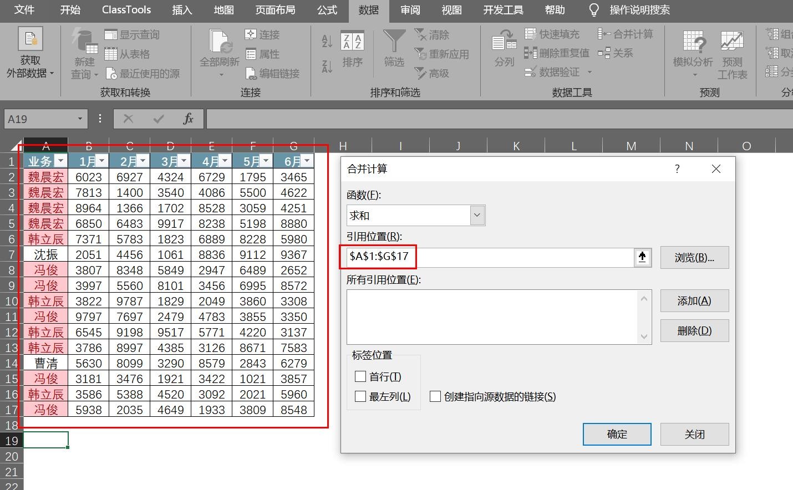Click the collapse dialog arrow in reference box

642,257
